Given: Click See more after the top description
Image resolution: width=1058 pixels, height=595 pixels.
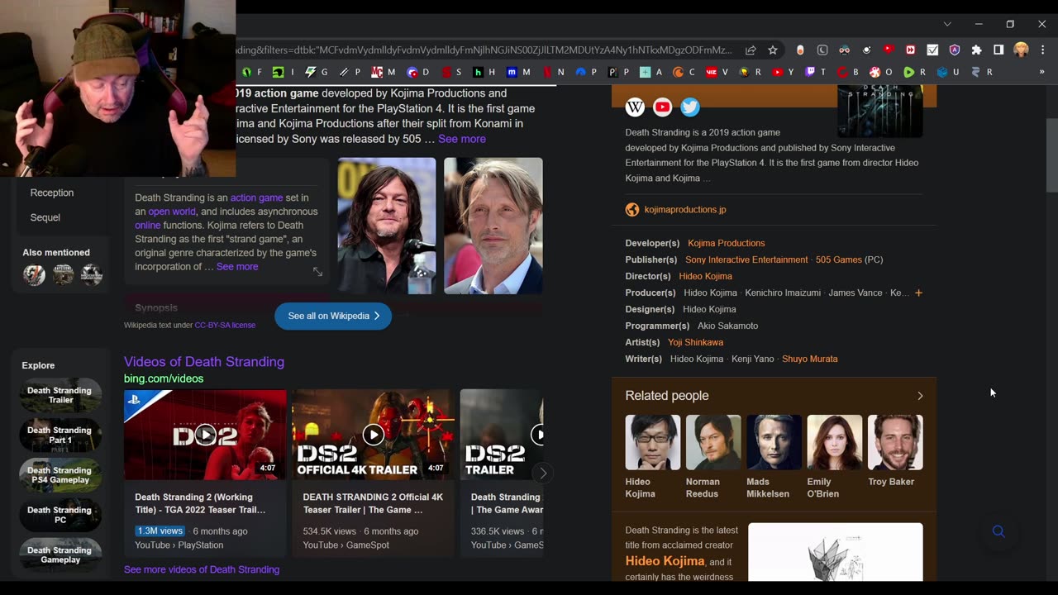Looking at the screenshot, I should pyautogui.click(x=462, y=139).
